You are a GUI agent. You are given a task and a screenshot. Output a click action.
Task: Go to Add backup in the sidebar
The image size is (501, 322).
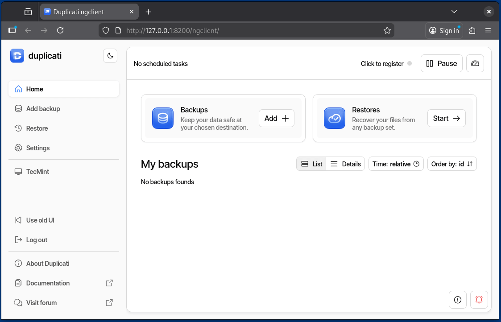click(x=43, y=109)
